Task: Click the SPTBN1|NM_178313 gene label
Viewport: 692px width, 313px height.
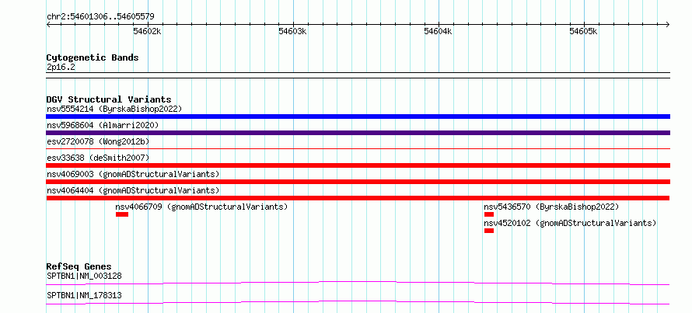Action: [84, 295]
